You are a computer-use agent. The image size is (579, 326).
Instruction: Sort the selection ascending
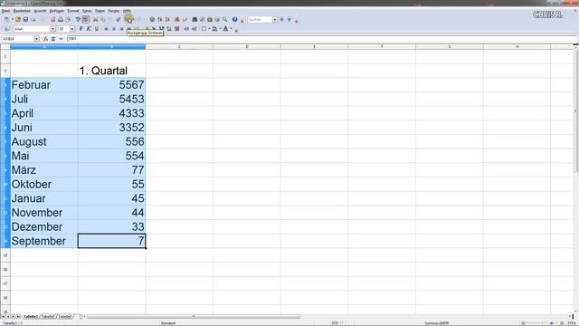click(160, 19)
